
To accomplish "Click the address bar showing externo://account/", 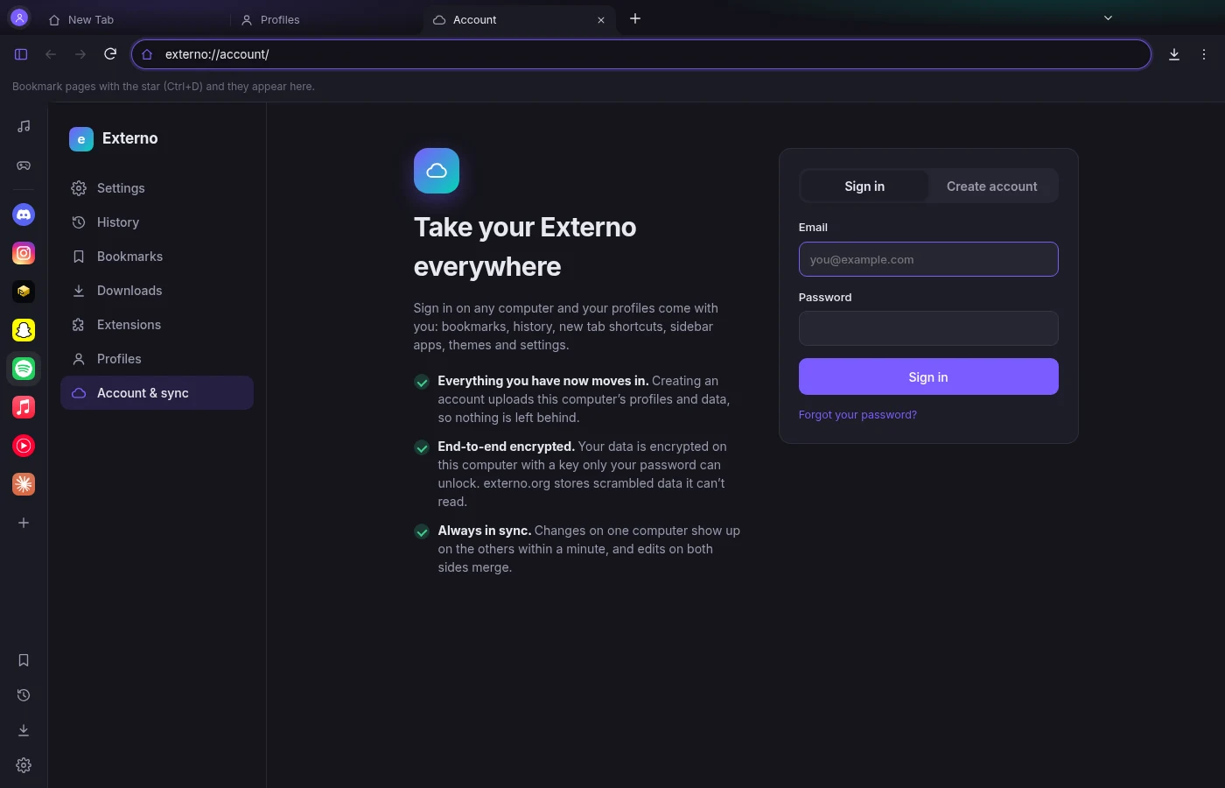I will (x=640, y=54).
